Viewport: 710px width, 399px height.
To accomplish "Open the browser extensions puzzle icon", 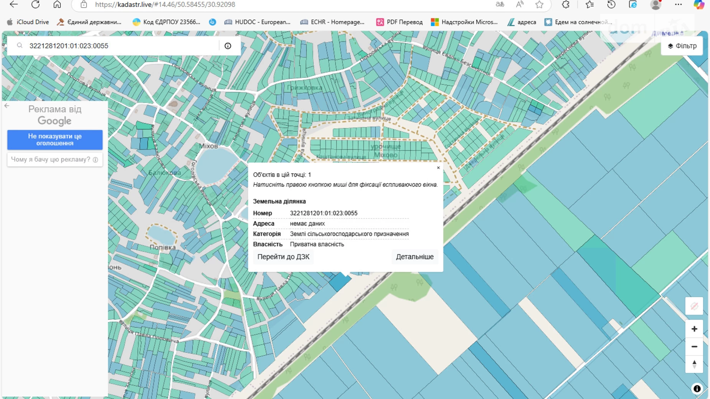I will (x=566, y=5).
